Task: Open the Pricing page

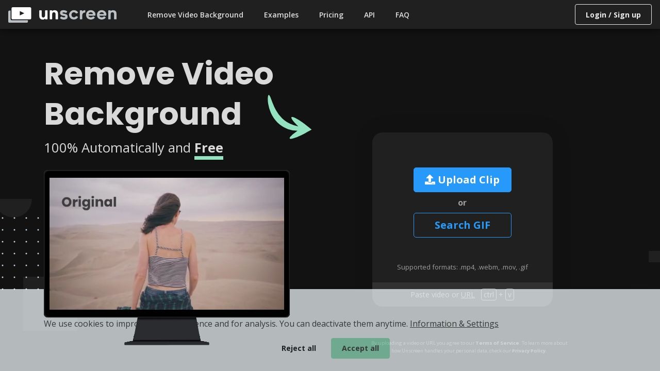Action: [331, 15]
